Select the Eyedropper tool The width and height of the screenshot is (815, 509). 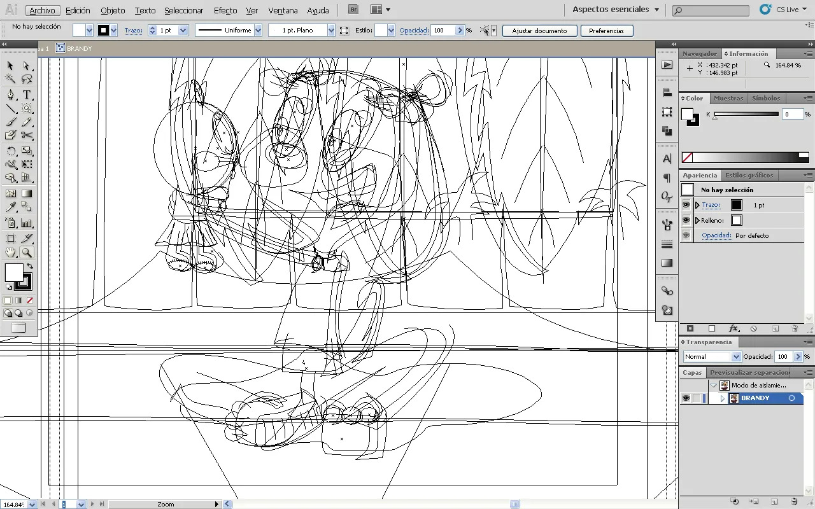click(x=11, y=207)
